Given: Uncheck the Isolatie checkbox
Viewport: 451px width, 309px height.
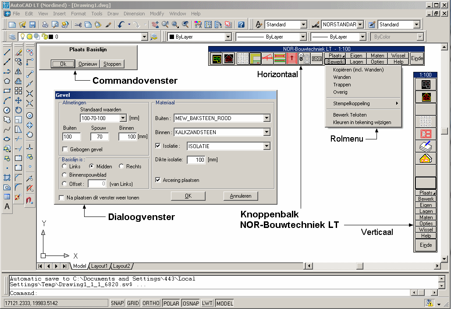Looking at the screenshot, I should point(158,146).
